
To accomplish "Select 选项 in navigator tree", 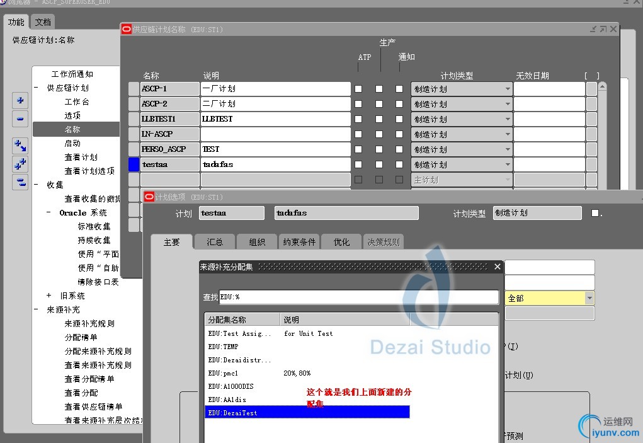I will pyautogui.click(x=72, y=116).
